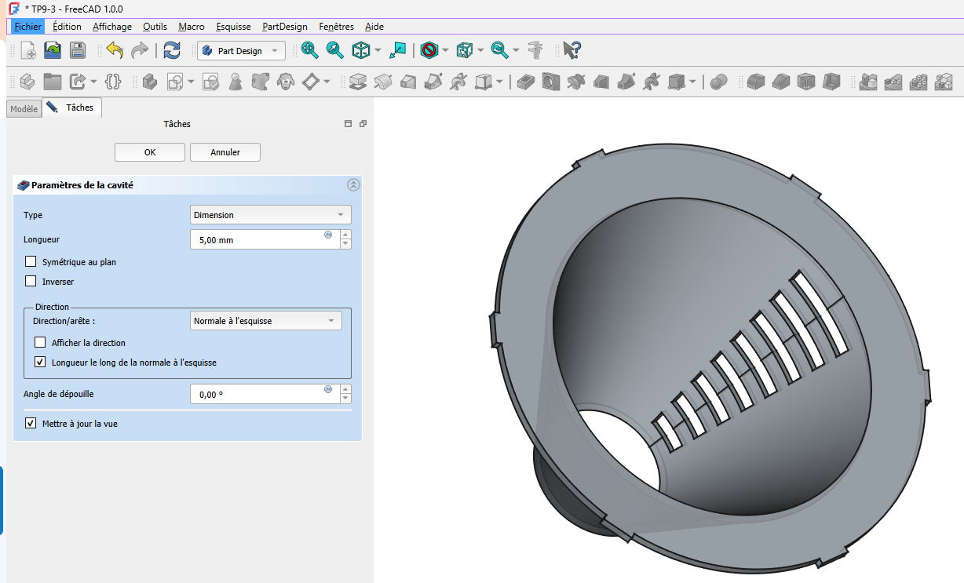Open the Esquisse menu
Image resolution: width=964 pixels, height=583 pixels.
click(233, 27)
